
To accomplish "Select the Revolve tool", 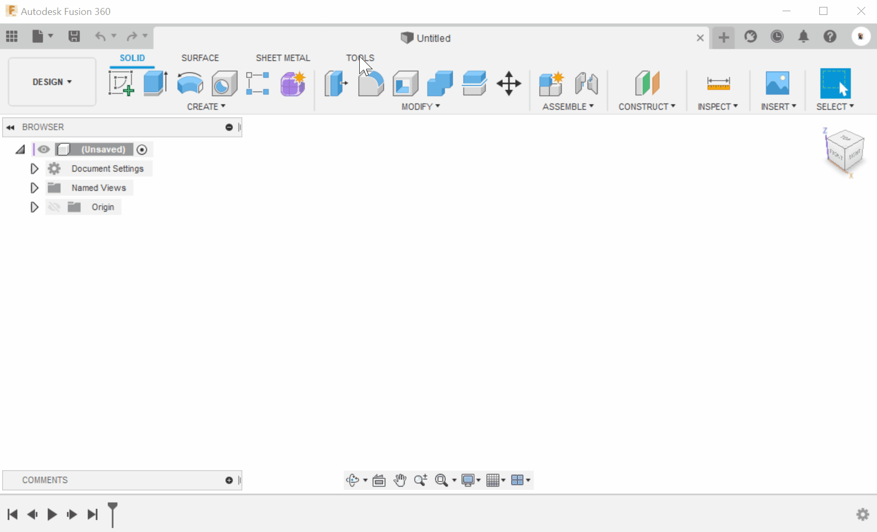I will (190, 84).
